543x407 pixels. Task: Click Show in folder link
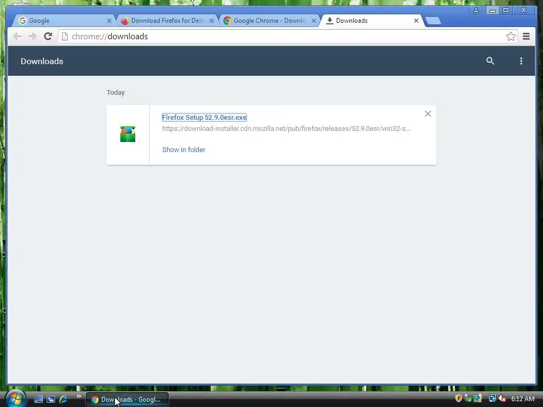(x=183, y=149)
